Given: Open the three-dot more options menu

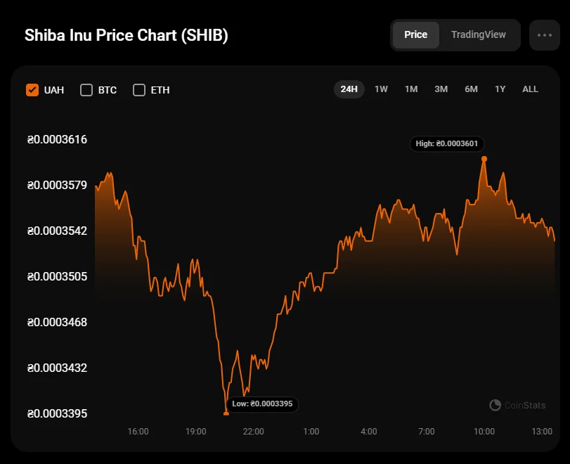Looking at the screenshot, I should (x=544, y=35).
